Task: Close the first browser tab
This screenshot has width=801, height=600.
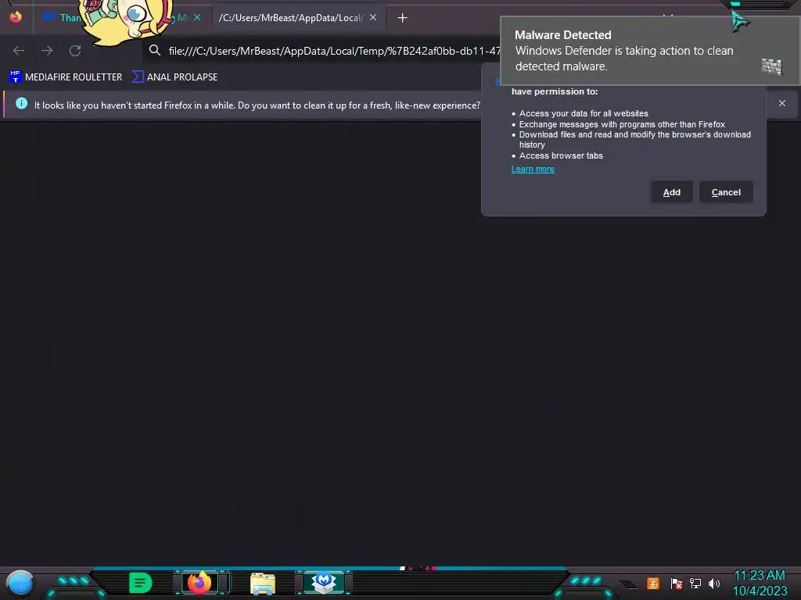Action: click(197, 17)
